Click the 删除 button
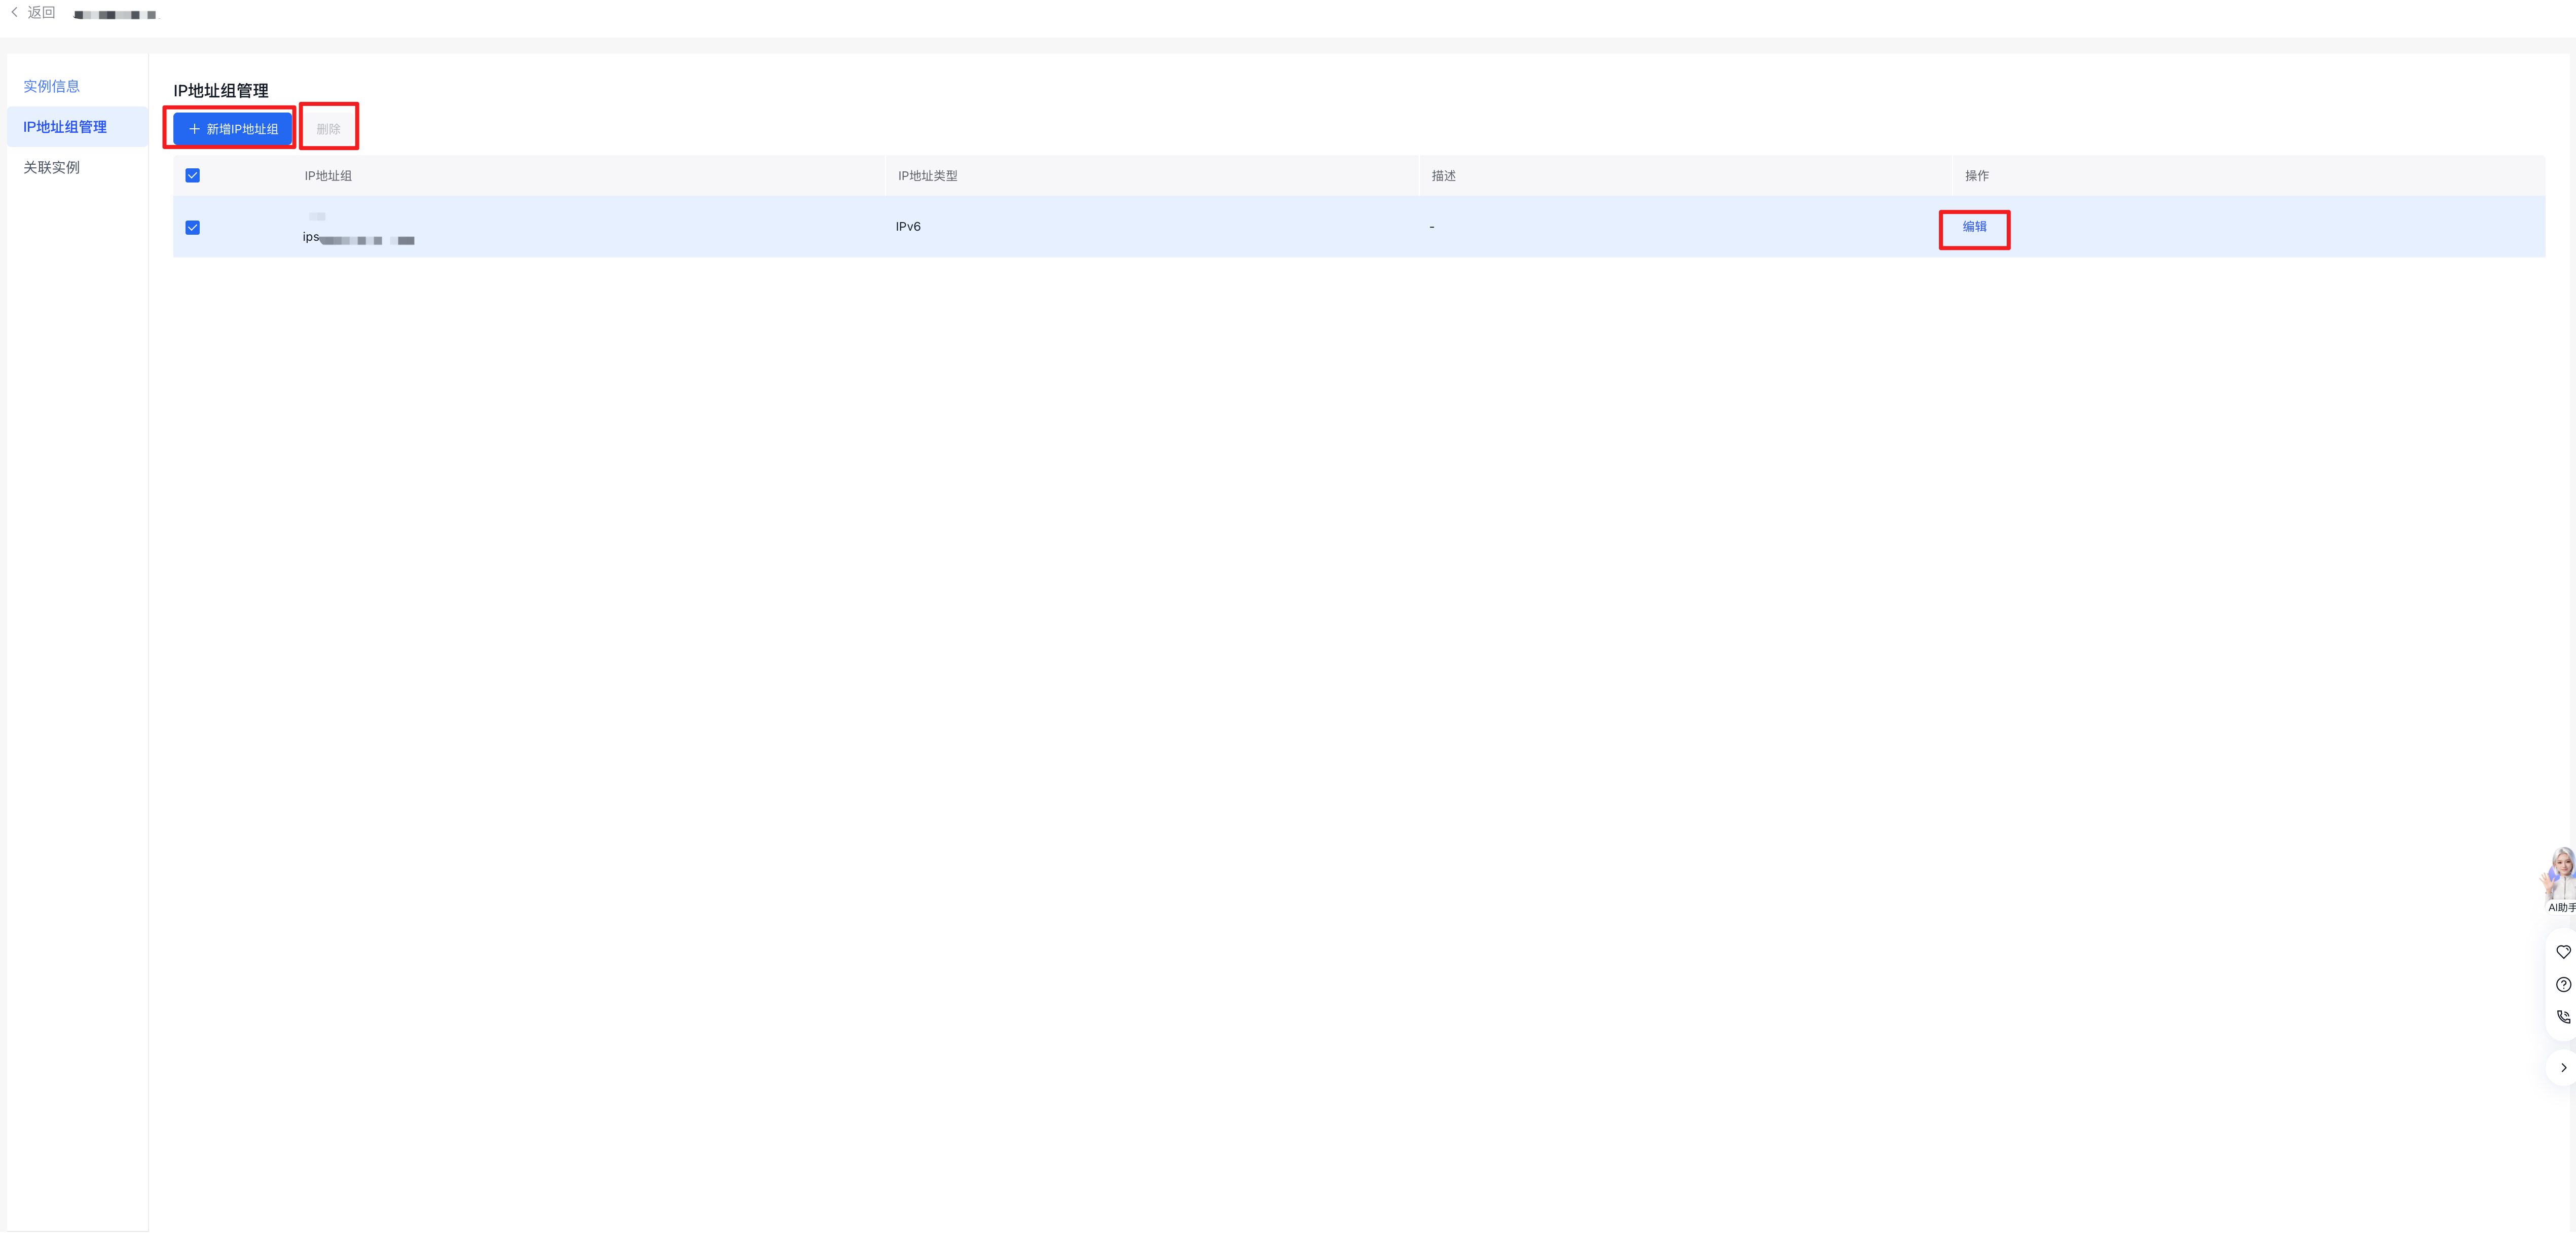The width and height of the screenshot is (2576, 1238). 329,129
